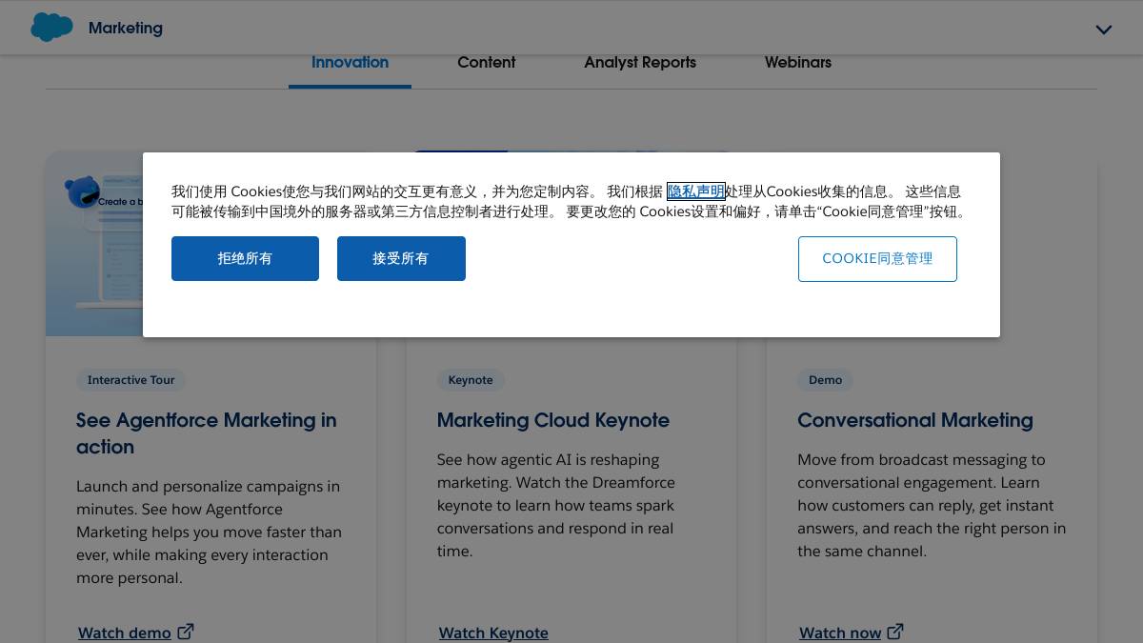The width and height of the screenshot is (1143, 643).
Task: Follow the Watch now link
Action: pos(840,633)
